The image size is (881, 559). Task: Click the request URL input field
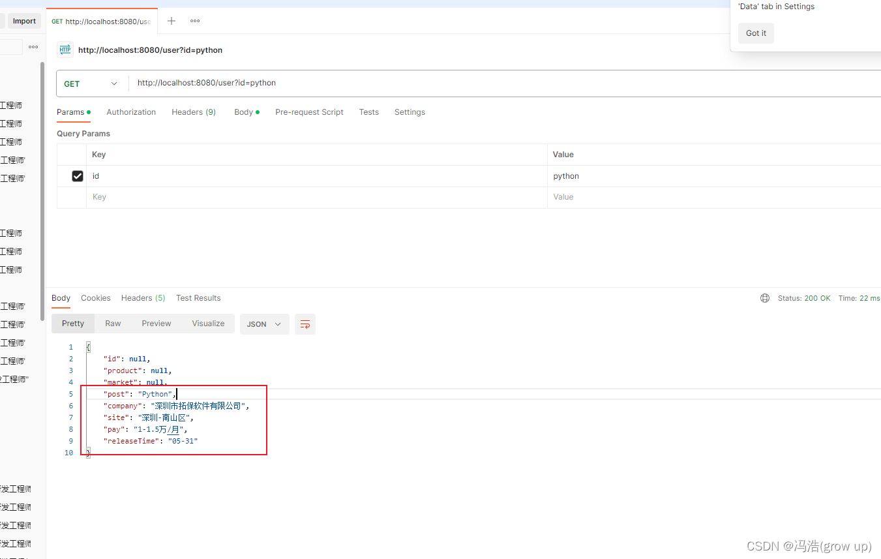point(505,83)
